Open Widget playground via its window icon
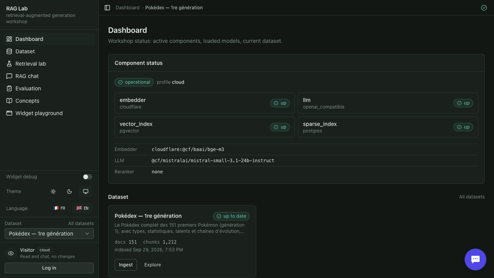 9,113
